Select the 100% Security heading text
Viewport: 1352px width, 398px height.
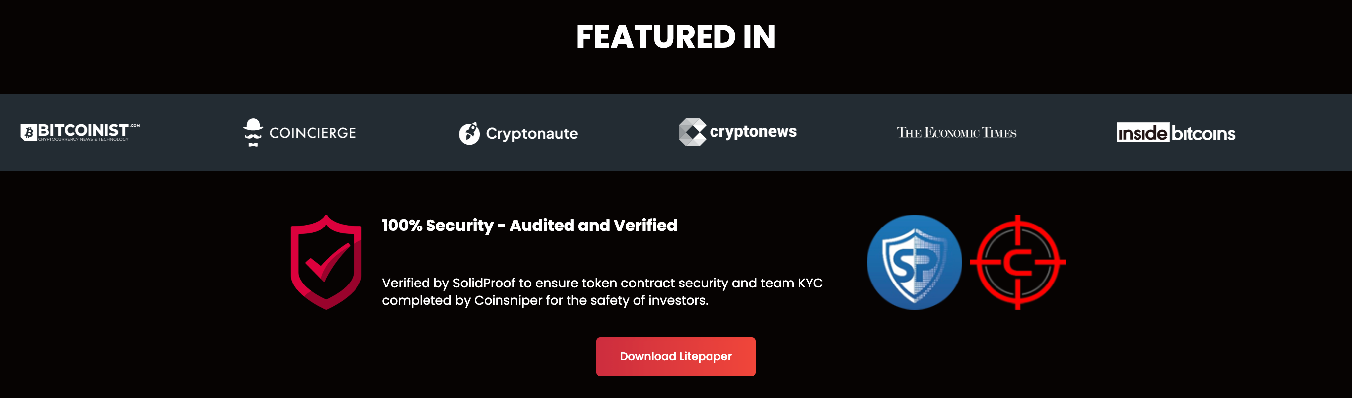530,225
